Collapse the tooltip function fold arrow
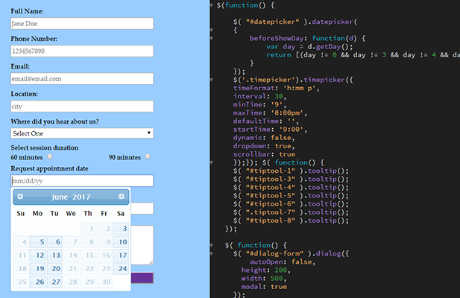The image size is (460, 298). tap(212, 162)
